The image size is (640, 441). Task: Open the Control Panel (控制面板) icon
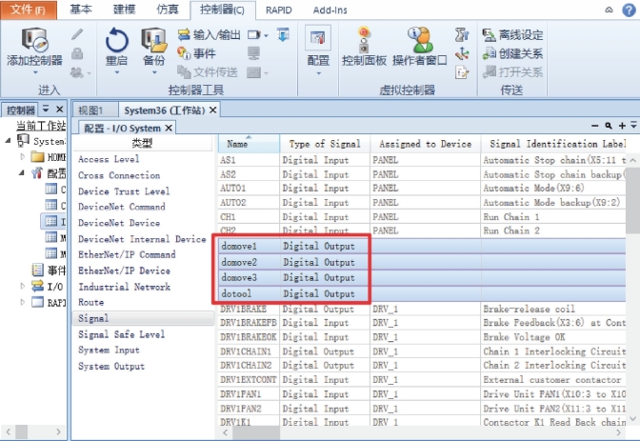[364, 45]
